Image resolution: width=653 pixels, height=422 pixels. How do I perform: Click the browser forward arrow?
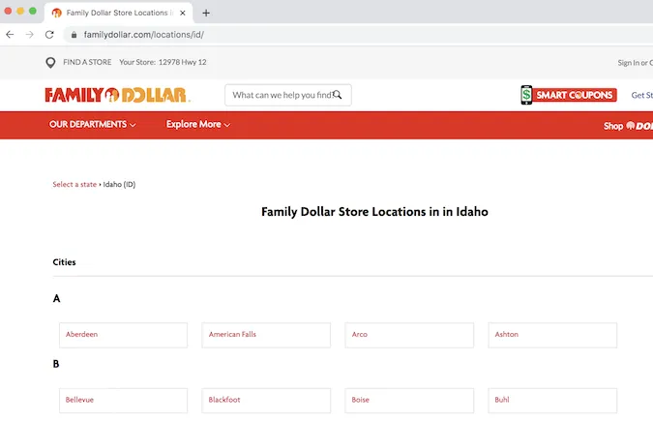click(x=30, y=35)
